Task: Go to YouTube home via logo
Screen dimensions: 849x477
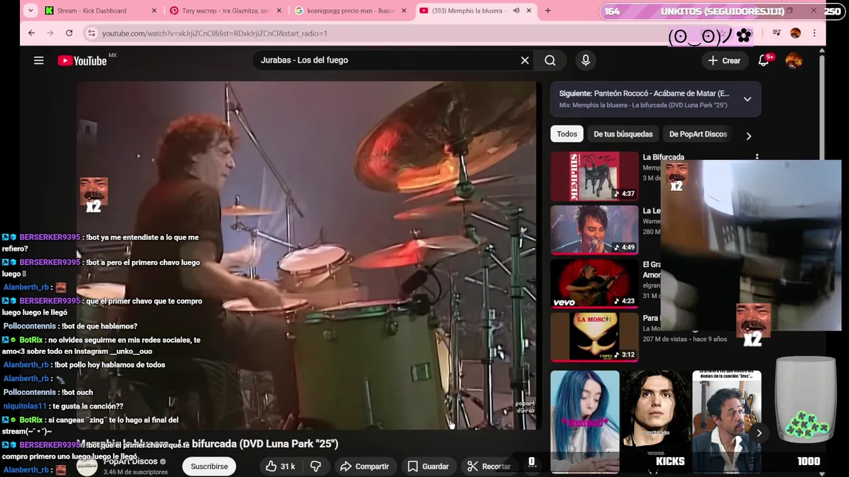Action: point(82,60)
